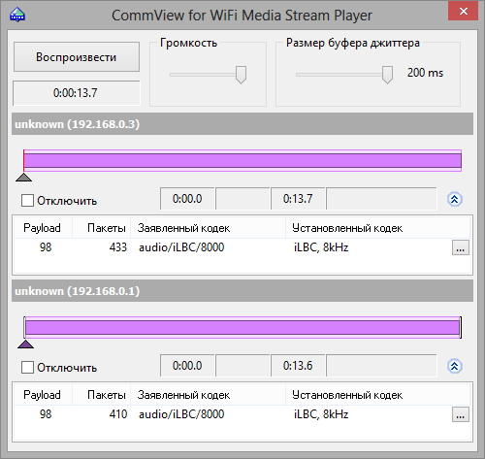Click the Payload column header in 192.168.0.3 table

click(43, 228)
